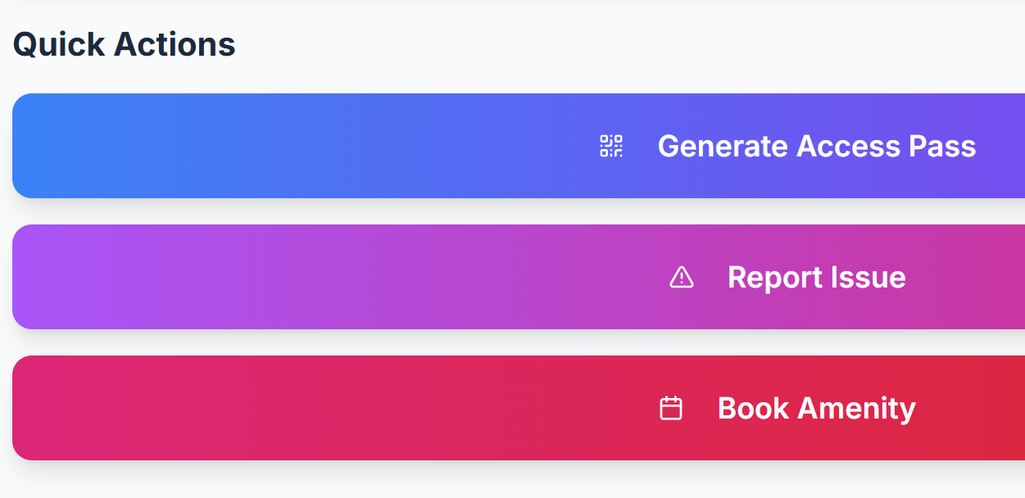Tap the exclamation mark inside the triangle icon
Viewport: 1025px width, 498px height.
pos(681,278)
